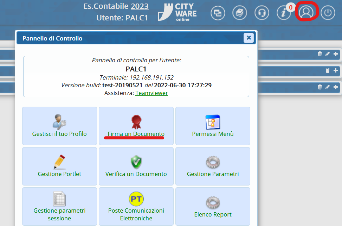Click the gear icon above Gestione Parametri
Screen dimensions: 342x226
(213, 162)
